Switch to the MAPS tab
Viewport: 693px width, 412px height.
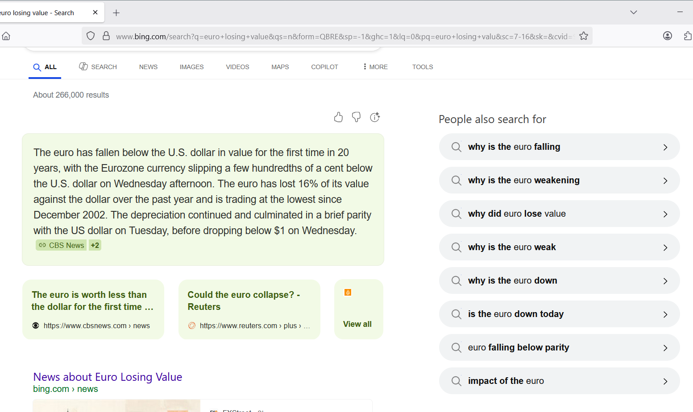(280, 67)
